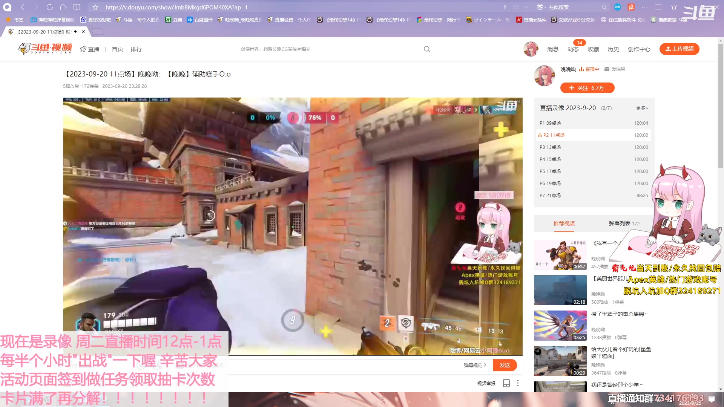Open the three-dot more options below the video
The width and height of the screenshot is (724, 407).
518,383
